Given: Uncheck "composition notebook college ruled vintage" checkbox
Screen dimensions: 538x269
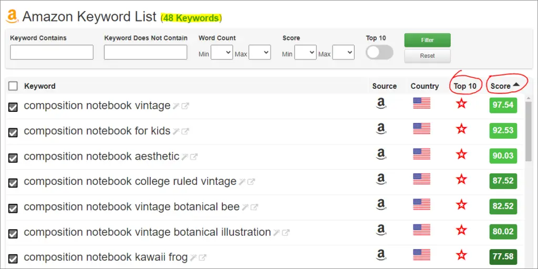Looking at the screenshot, I should point(13,183).
